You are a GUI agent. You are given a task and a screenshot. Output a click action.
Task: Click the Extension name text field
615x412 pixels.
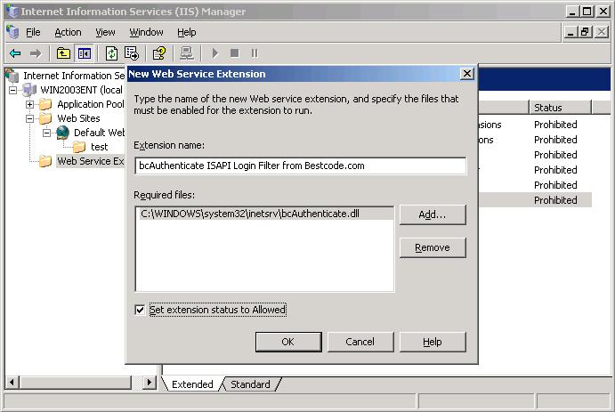pyautogui.click(x=300, y=166)
